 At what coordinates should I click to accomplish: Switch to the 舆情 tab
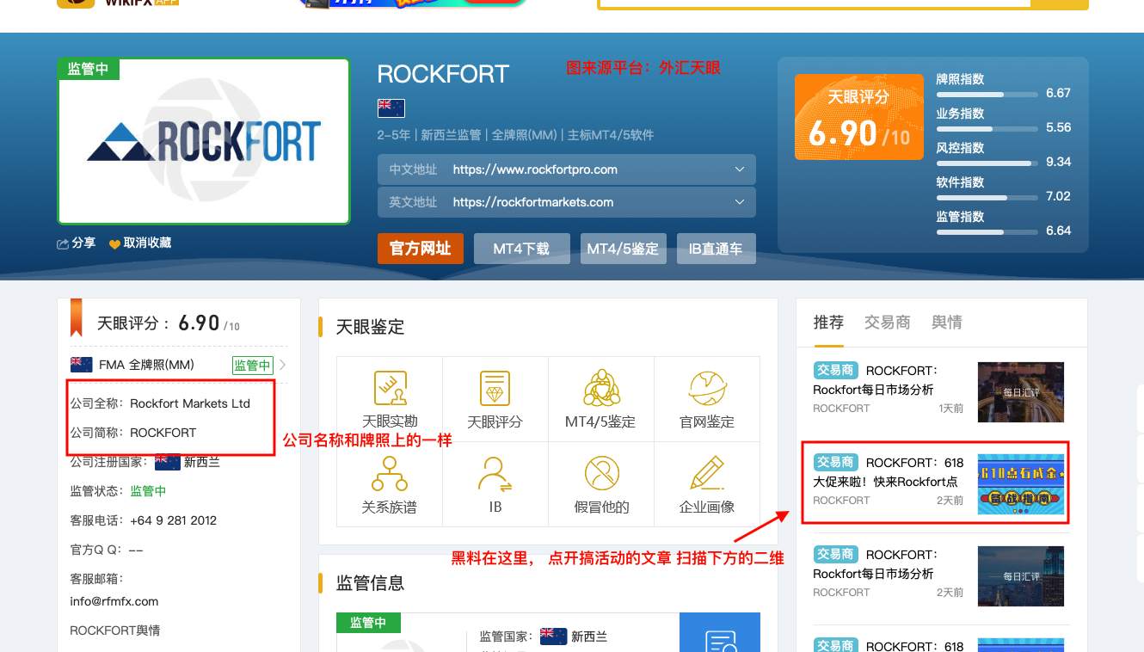tap(947, 323)
